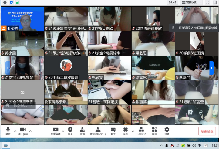Open meeting Settings (设置) gear
Viewport: 219px width, 149px height.
[167, 131]
